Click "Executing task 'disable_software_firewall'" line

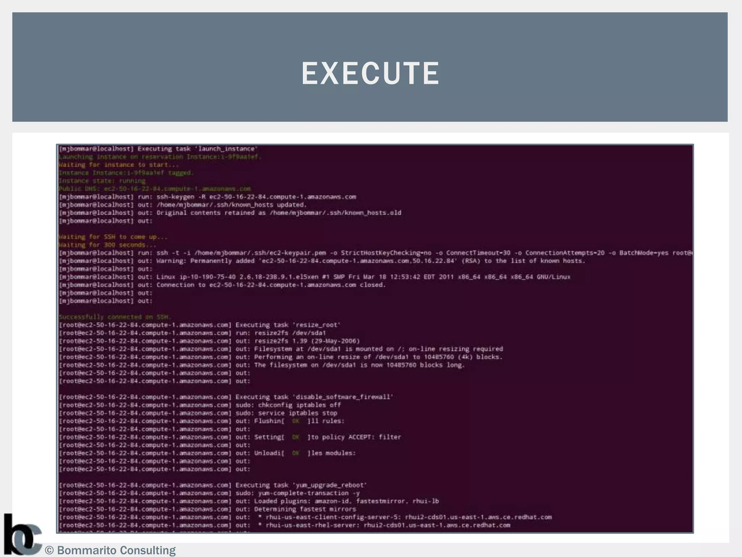(226, 397)
